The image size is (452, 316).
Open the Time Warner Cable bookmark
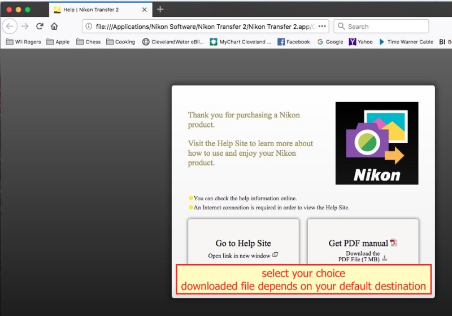click(x=406, y=42)
